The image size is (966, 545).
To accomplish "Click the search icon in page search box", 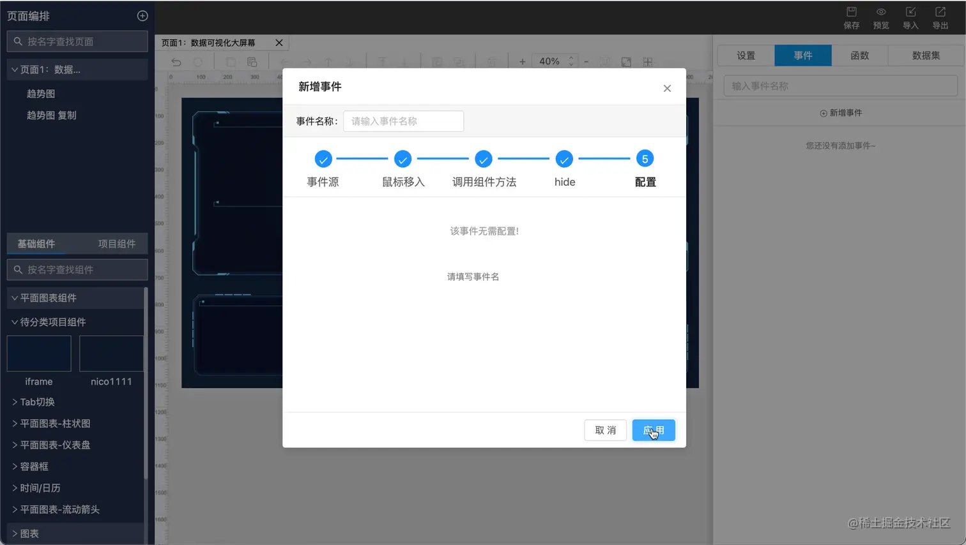I will point(18,41).
